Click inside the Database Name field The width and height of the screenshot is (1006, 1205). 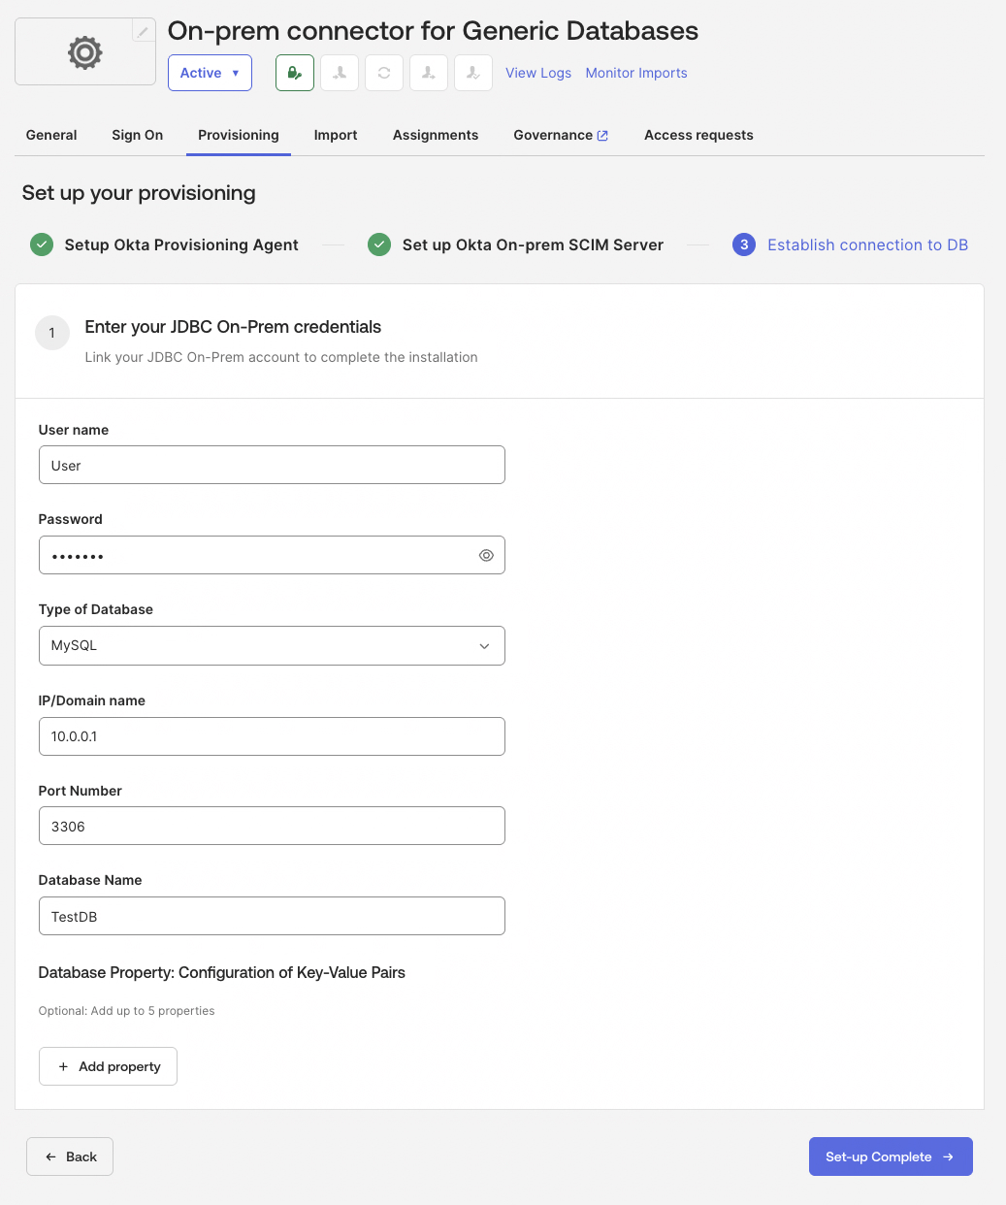click(x=272, y=916)
